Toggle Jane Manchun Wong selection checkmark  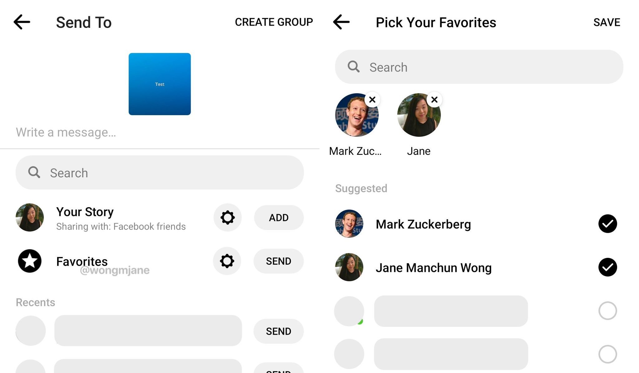[608, 267]
